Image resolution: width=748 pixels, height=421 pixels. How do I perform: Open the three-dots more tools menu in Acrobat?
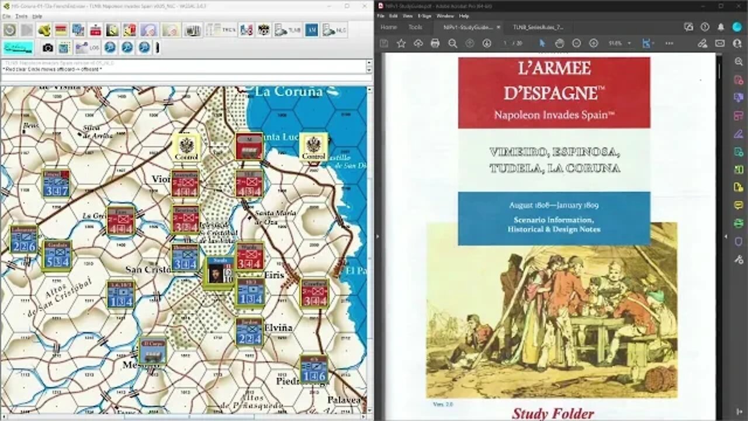(x=669, y=43)
